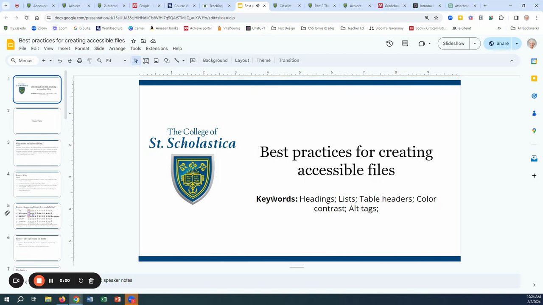Open version history clock icon
The width and height of the screenshot is (543, 305).
[x=389, y=43]
